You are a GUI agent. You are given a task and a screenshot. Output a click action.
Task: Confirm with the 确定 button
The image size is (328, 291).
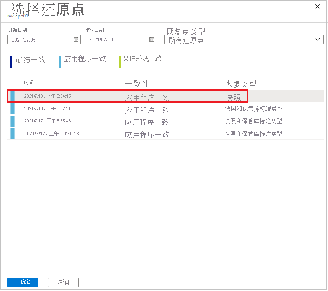pos(23,282)
